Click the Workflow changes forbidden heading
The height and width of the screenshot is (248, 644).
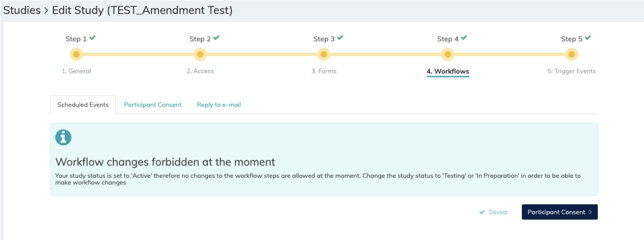165,162
